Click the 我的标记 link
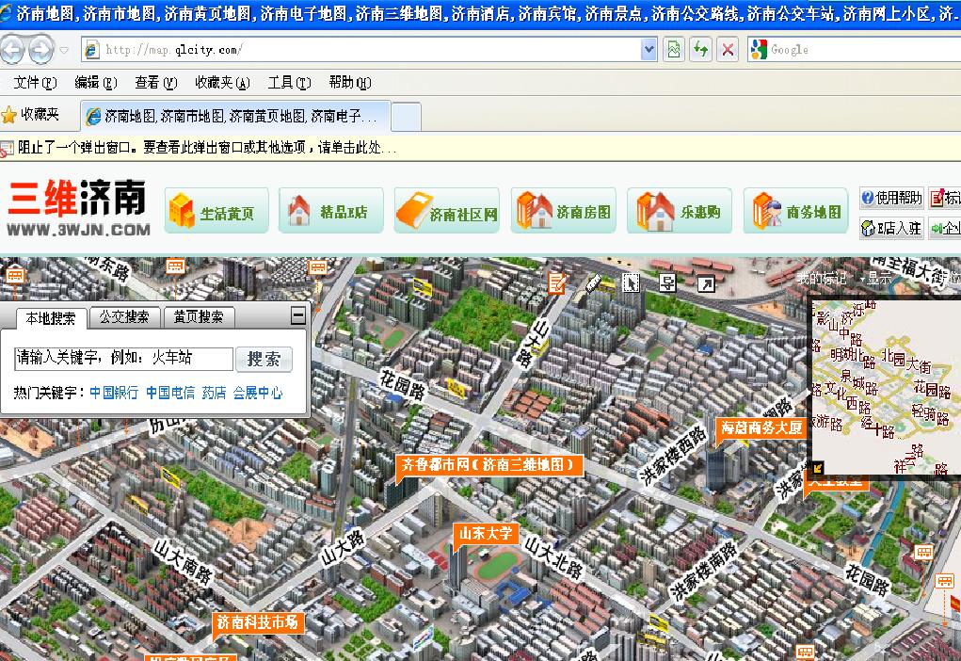The image size is (961, 661). point(822,279)
